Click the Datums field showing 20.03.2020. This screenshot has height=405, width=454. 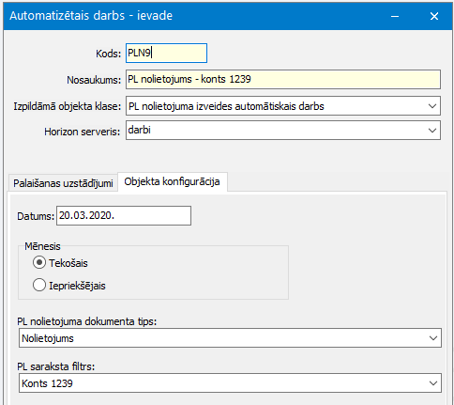click(124, 215)
